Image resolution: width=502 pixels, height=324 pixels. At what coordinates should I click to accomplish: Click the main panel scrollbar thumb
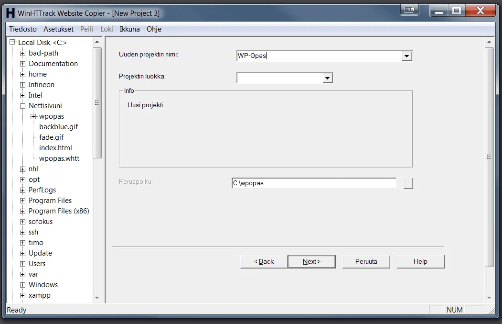click(x=489, y=157)
